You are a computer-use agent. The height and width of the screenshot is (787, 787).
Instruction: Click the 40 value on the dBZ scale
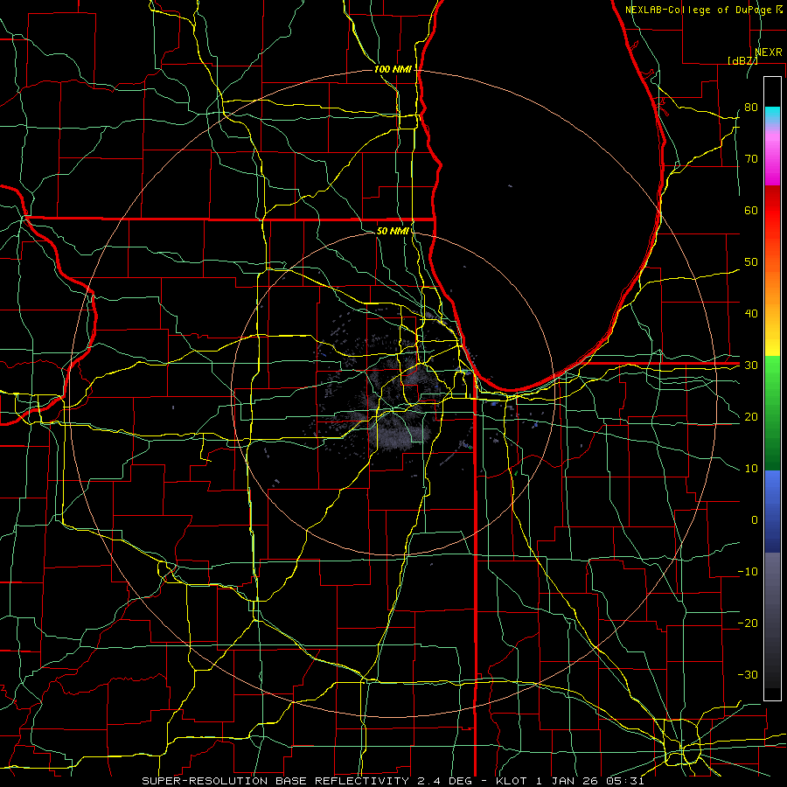point(751,314)
